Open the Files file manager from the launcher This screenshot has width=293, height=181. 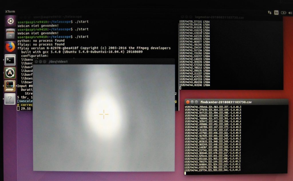point(10,34)
